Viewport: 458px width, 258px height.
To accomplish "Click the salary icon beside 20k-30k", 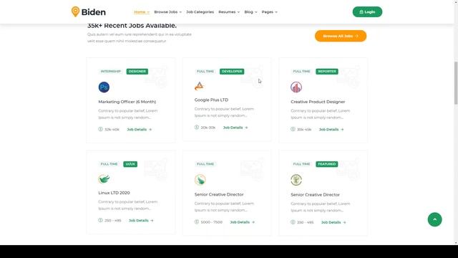I will coord(197,128).
